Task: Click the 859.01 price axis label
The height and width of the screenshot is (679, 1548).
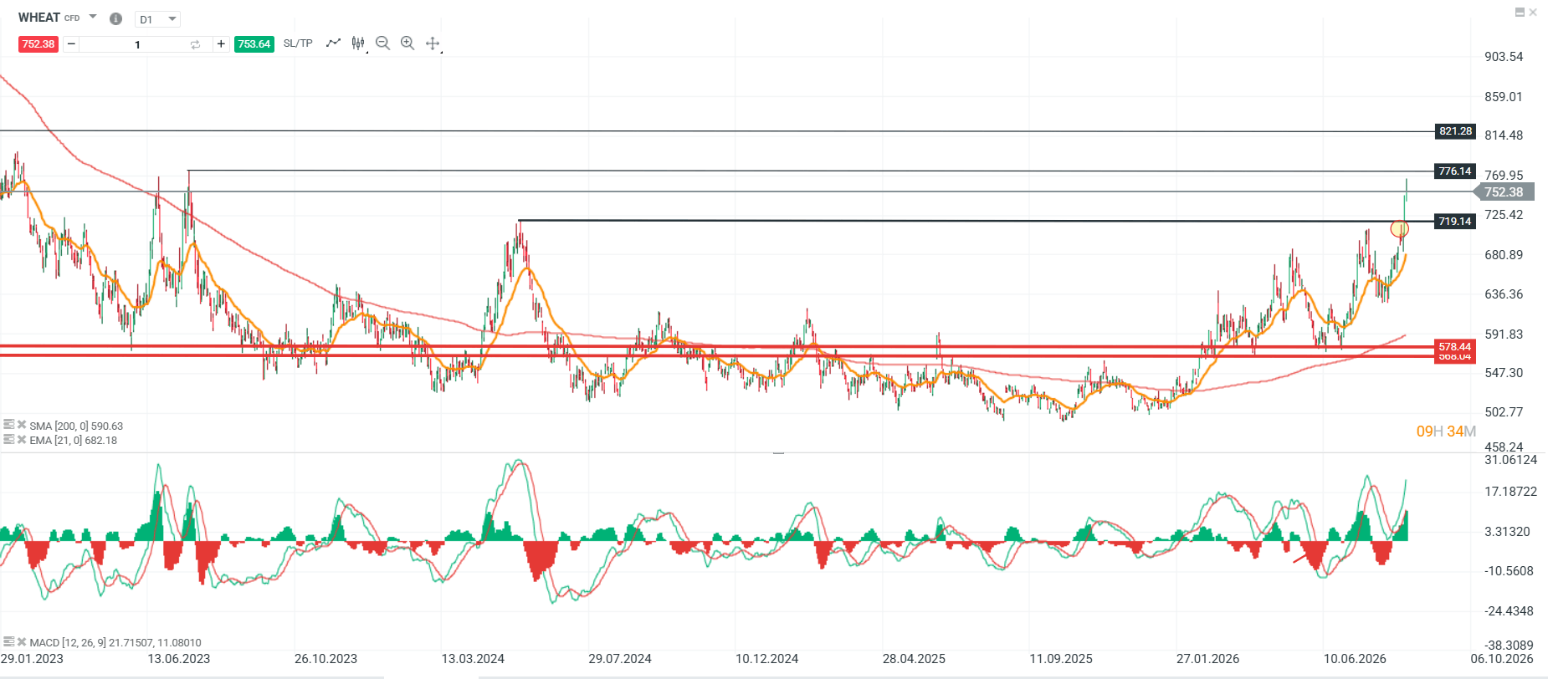Action: click(x=1504, y=97)
